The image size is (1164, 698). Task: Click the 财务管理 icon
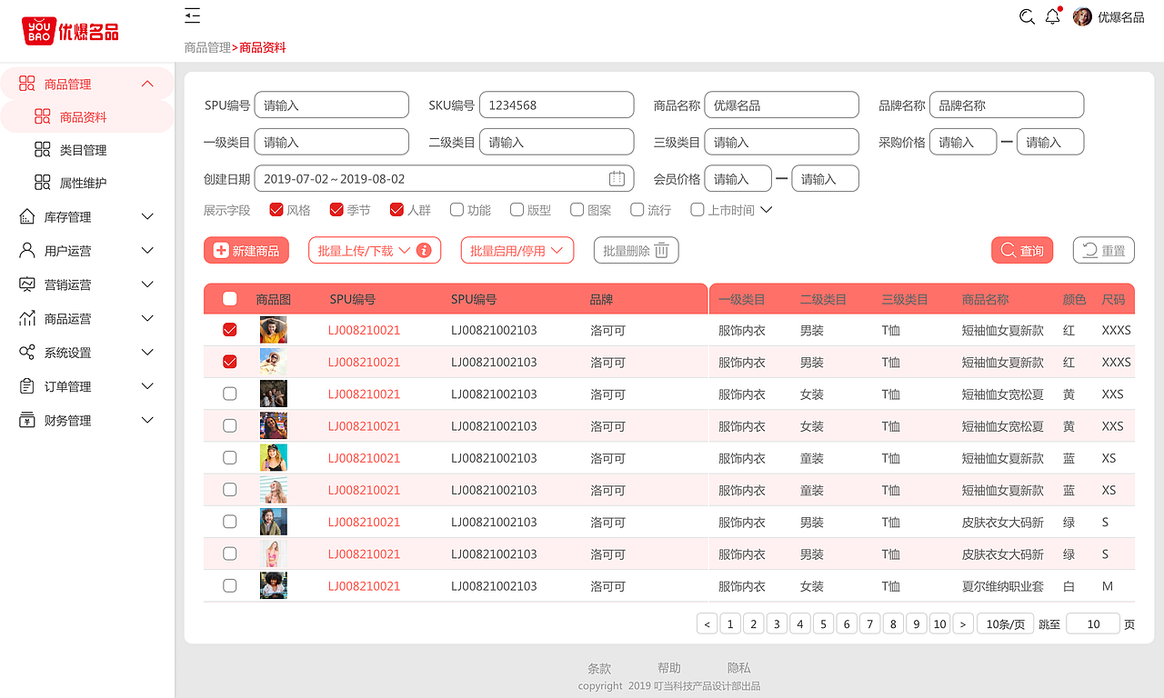pyautogui.click(x=26, y=420)
